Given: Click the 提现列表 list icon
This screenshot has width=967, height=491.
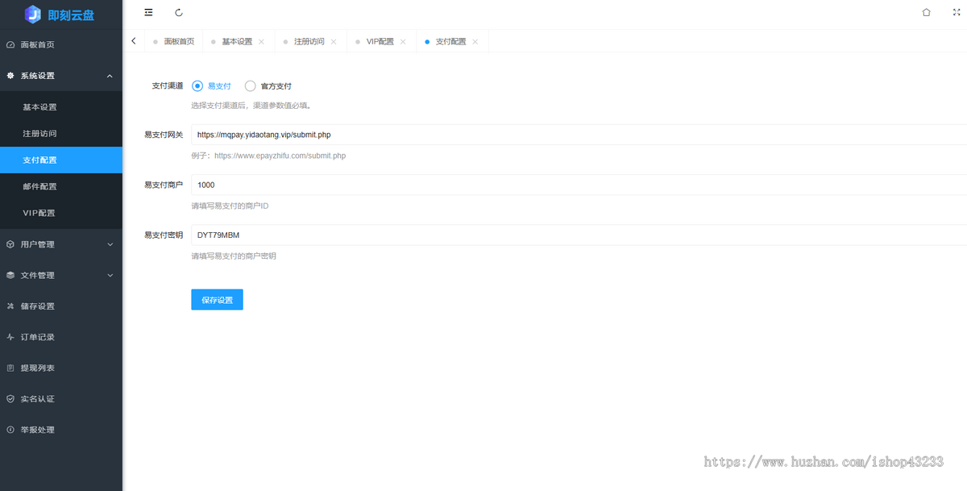Looking at the screenshot, I should 10,368.
